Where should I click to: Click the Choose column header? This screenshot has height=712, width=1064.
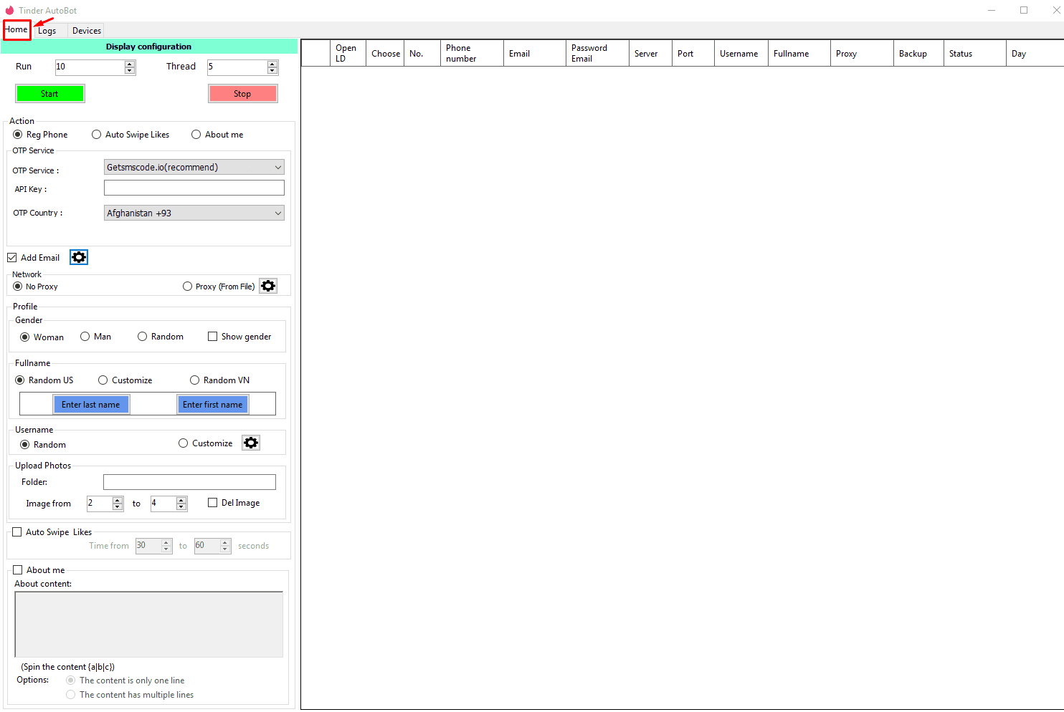(386, 54)
